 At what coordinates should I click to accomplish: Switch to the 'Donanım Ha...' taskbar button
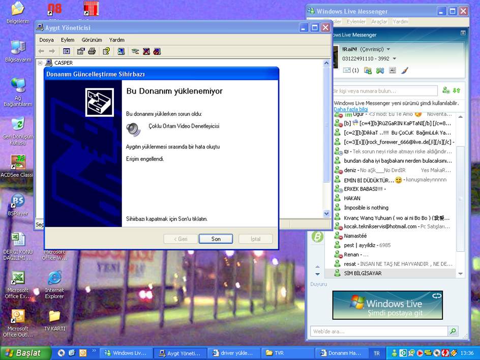342,353
